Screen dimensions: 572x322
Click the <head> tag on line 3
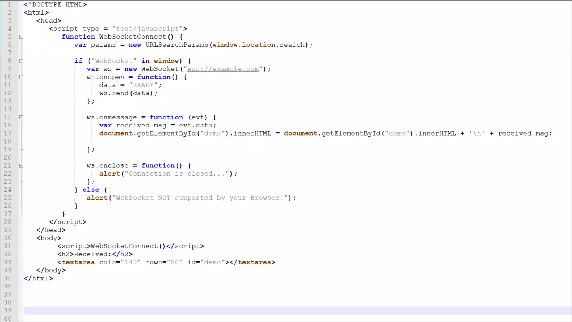point(49,21)
